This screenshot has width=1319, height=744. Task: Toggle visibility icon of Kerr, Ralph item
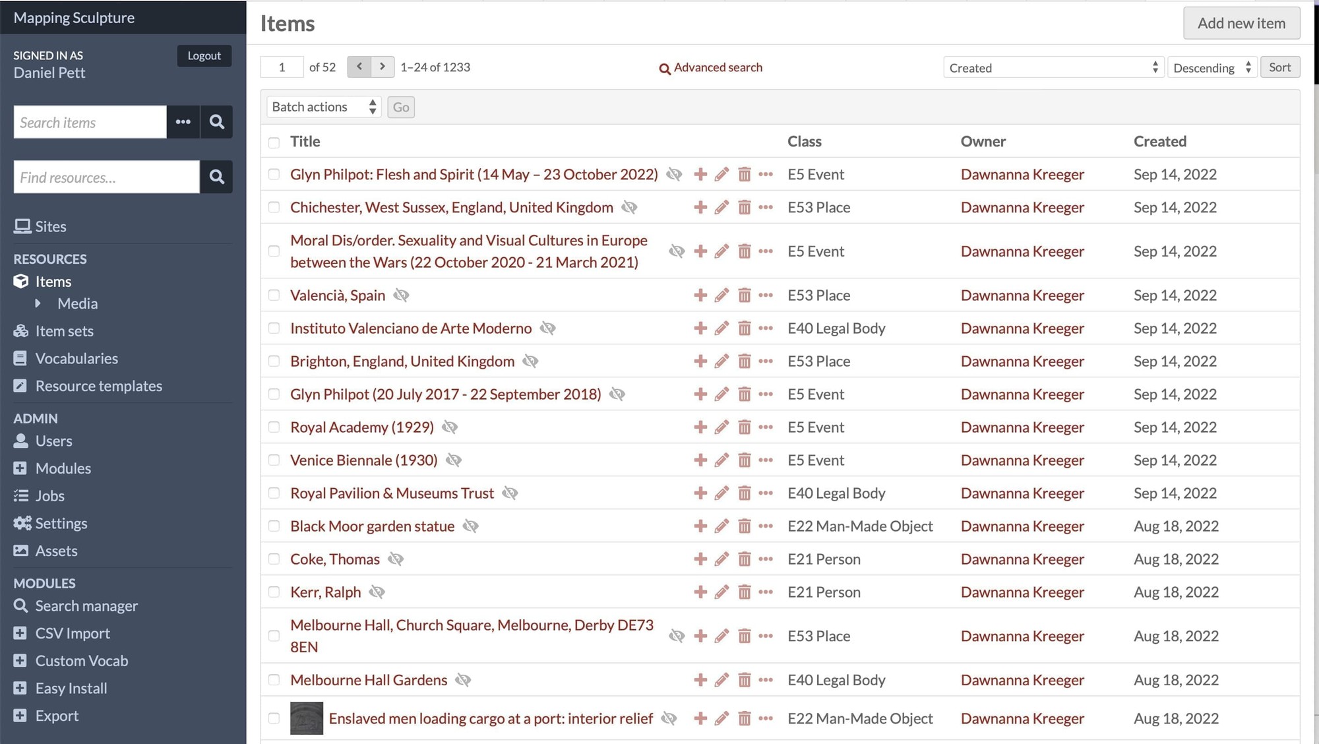pos(377,592)
